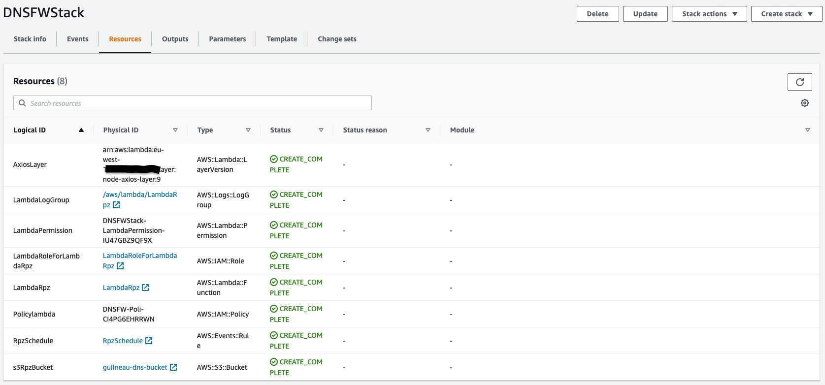
Task: Click s3RpzBucket status check icon
Action: (x=274, y=362)
